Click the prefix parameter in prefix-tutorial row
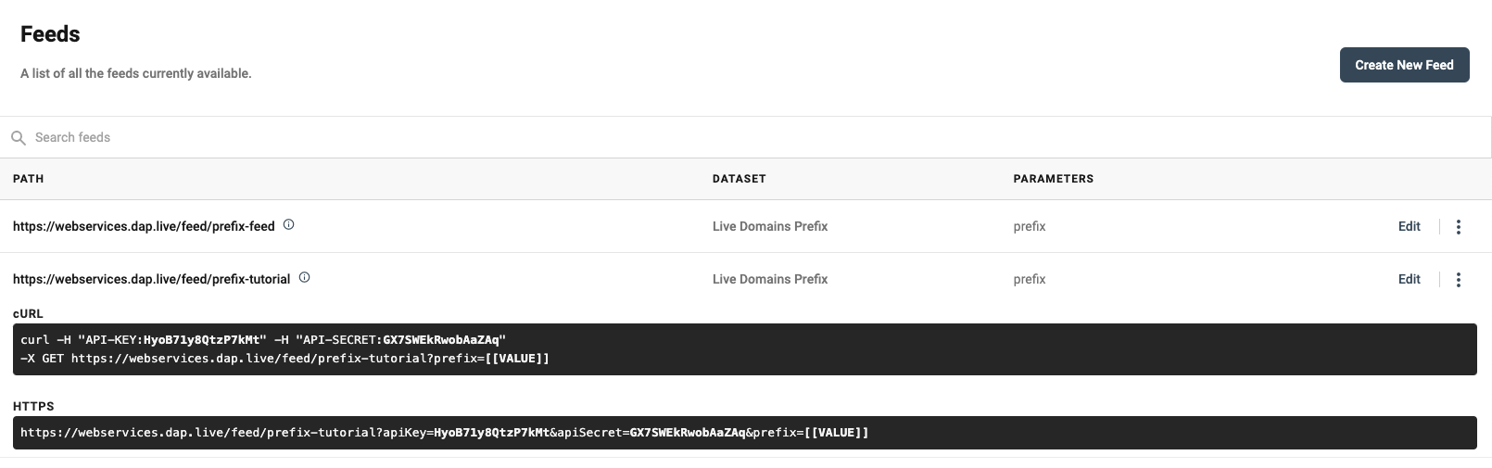This screenshot has height=468, width=1492. tap(1029, 279)
